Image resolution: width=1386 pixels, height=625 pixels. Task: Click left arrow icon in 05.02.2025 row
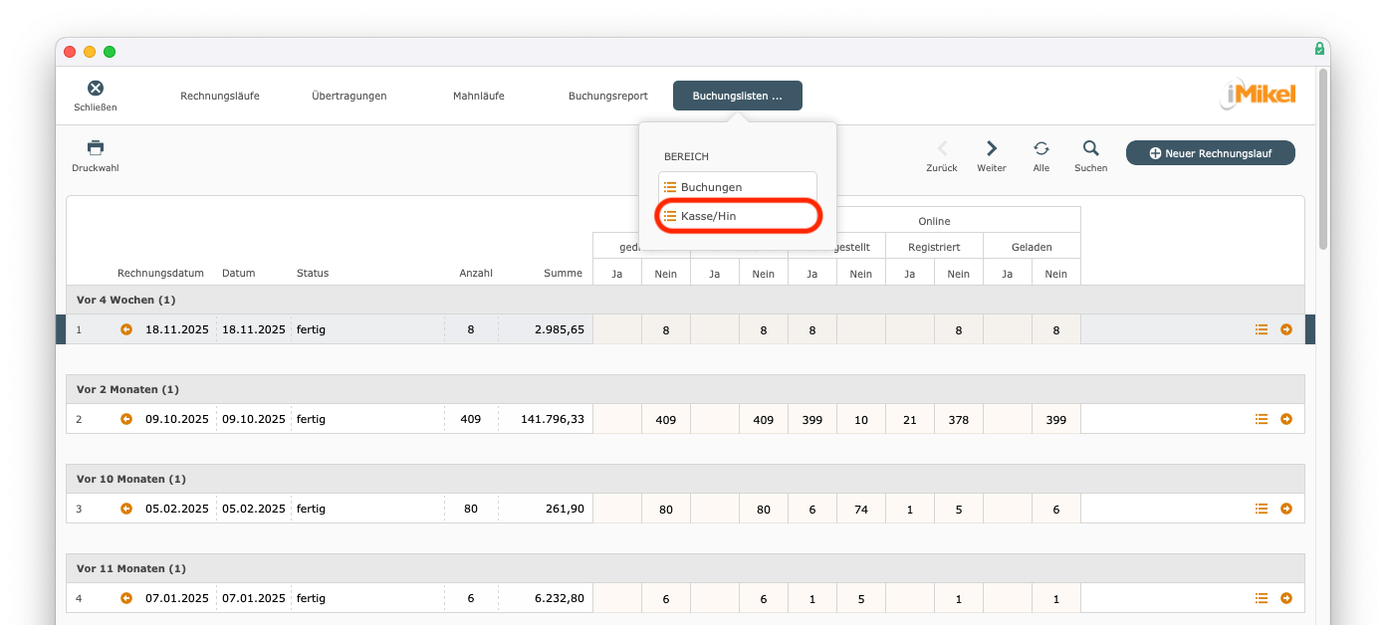pos(126,509)
